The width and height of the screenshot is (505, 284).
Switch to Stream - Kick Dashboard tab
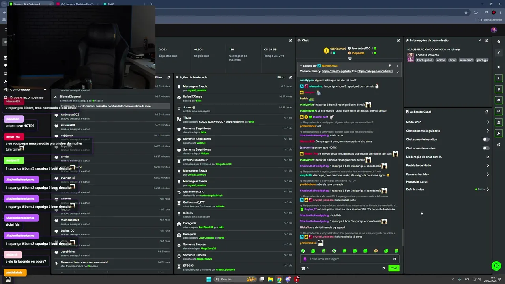[x=30, y=4]
